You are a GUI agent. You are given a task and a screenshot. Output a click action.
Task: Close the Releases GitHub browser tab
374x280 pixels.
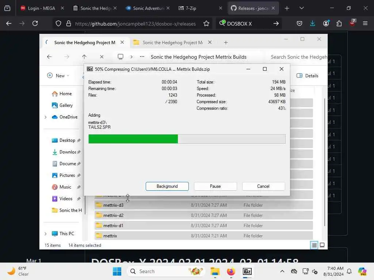[273, 8]
